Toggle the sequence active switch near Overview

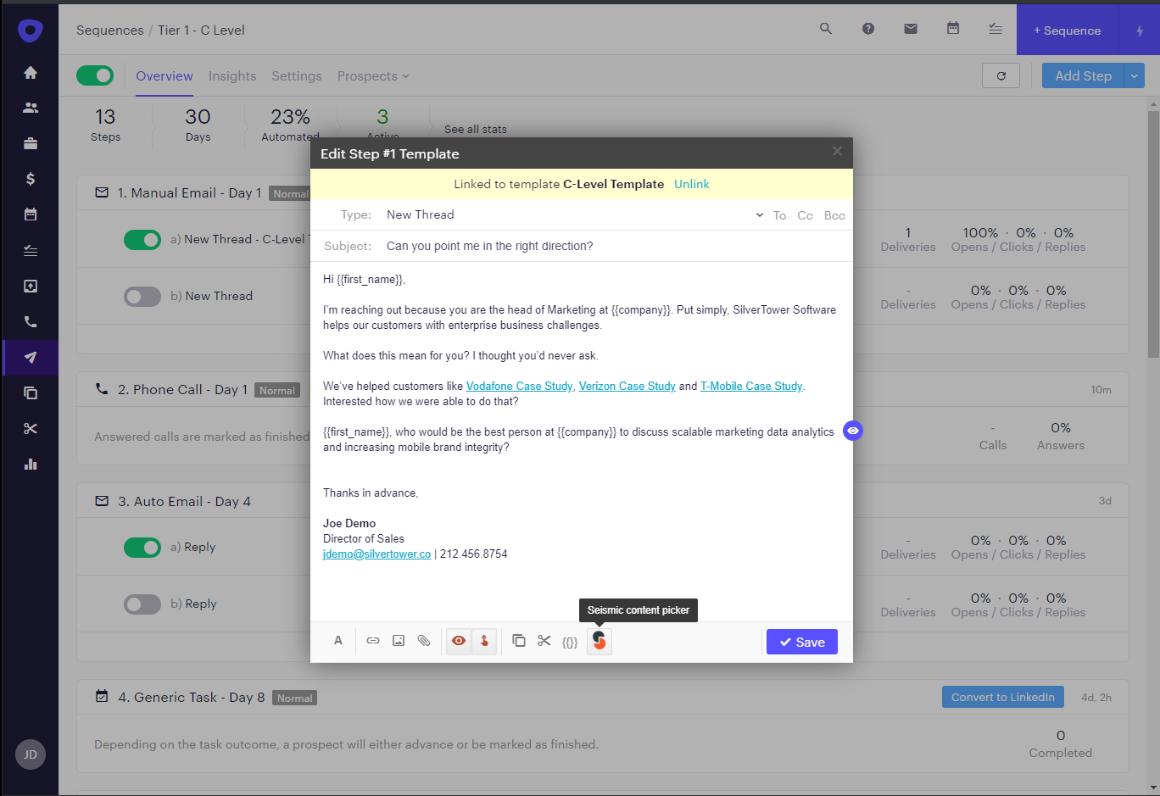pyautogui.click(x=95, y=75)
